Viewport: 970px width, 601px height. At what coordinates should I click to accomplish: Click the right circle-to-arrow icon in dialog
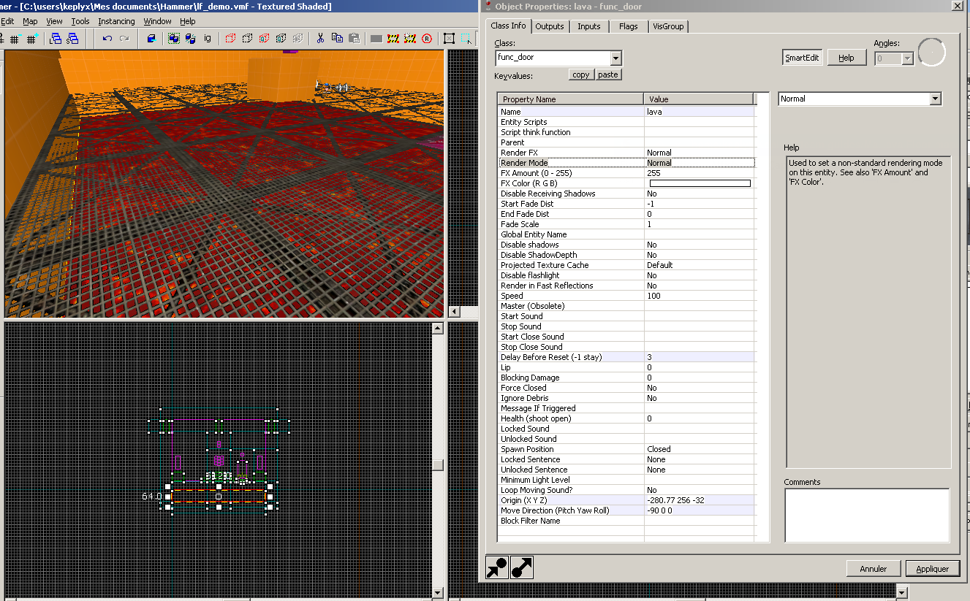click(521, 567)
